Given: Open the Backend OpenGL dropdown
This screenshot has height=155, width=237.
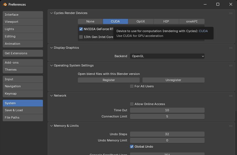Looking at the screenshot, I should (x=167, y=56).
